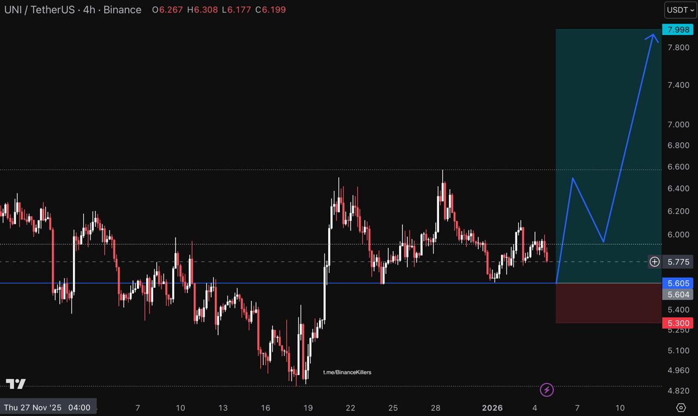
Task: Click the purple lightning bolt icon
Action: click(546, 390)
